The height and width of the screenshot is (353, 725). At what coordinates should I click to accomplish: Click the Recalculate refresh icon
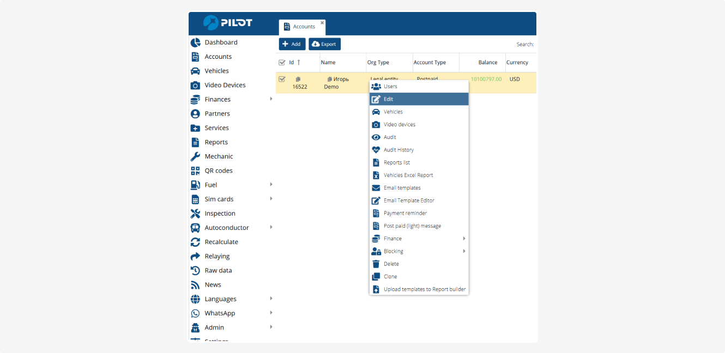(195, 242)
